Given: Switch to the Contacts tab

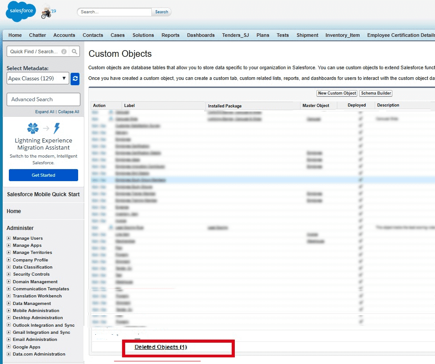Looking at the screenshot, I should (x=93, y=35).
